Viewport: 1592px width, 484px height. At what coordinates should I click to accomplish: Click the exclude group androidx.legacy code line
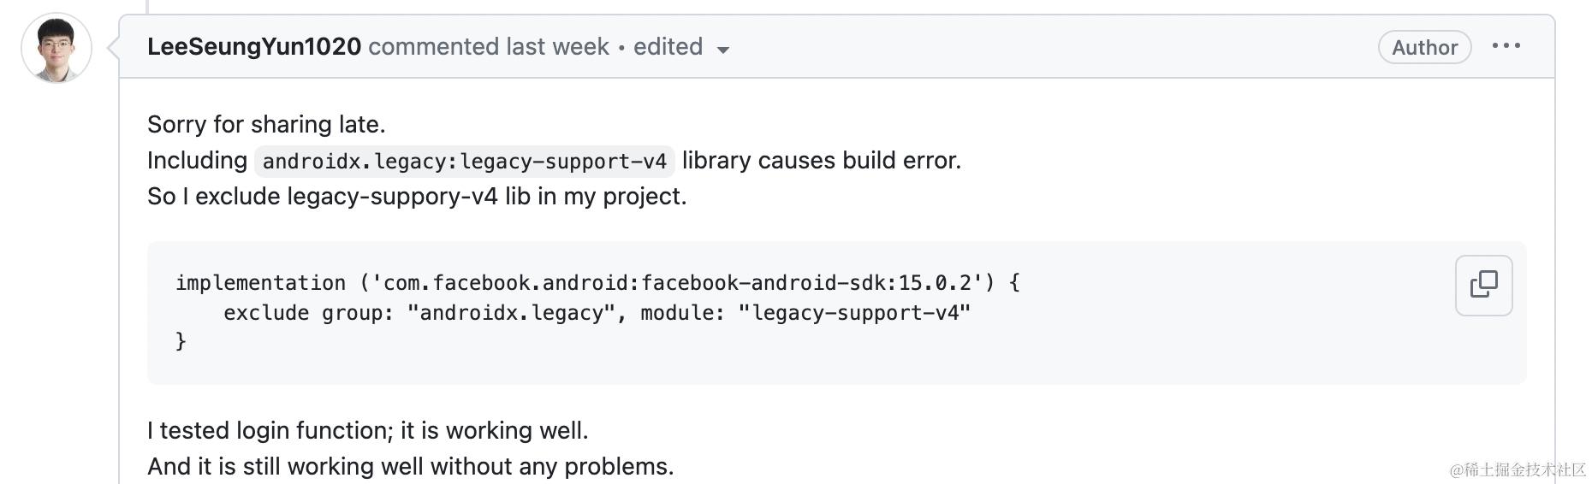tap(597, 313)
